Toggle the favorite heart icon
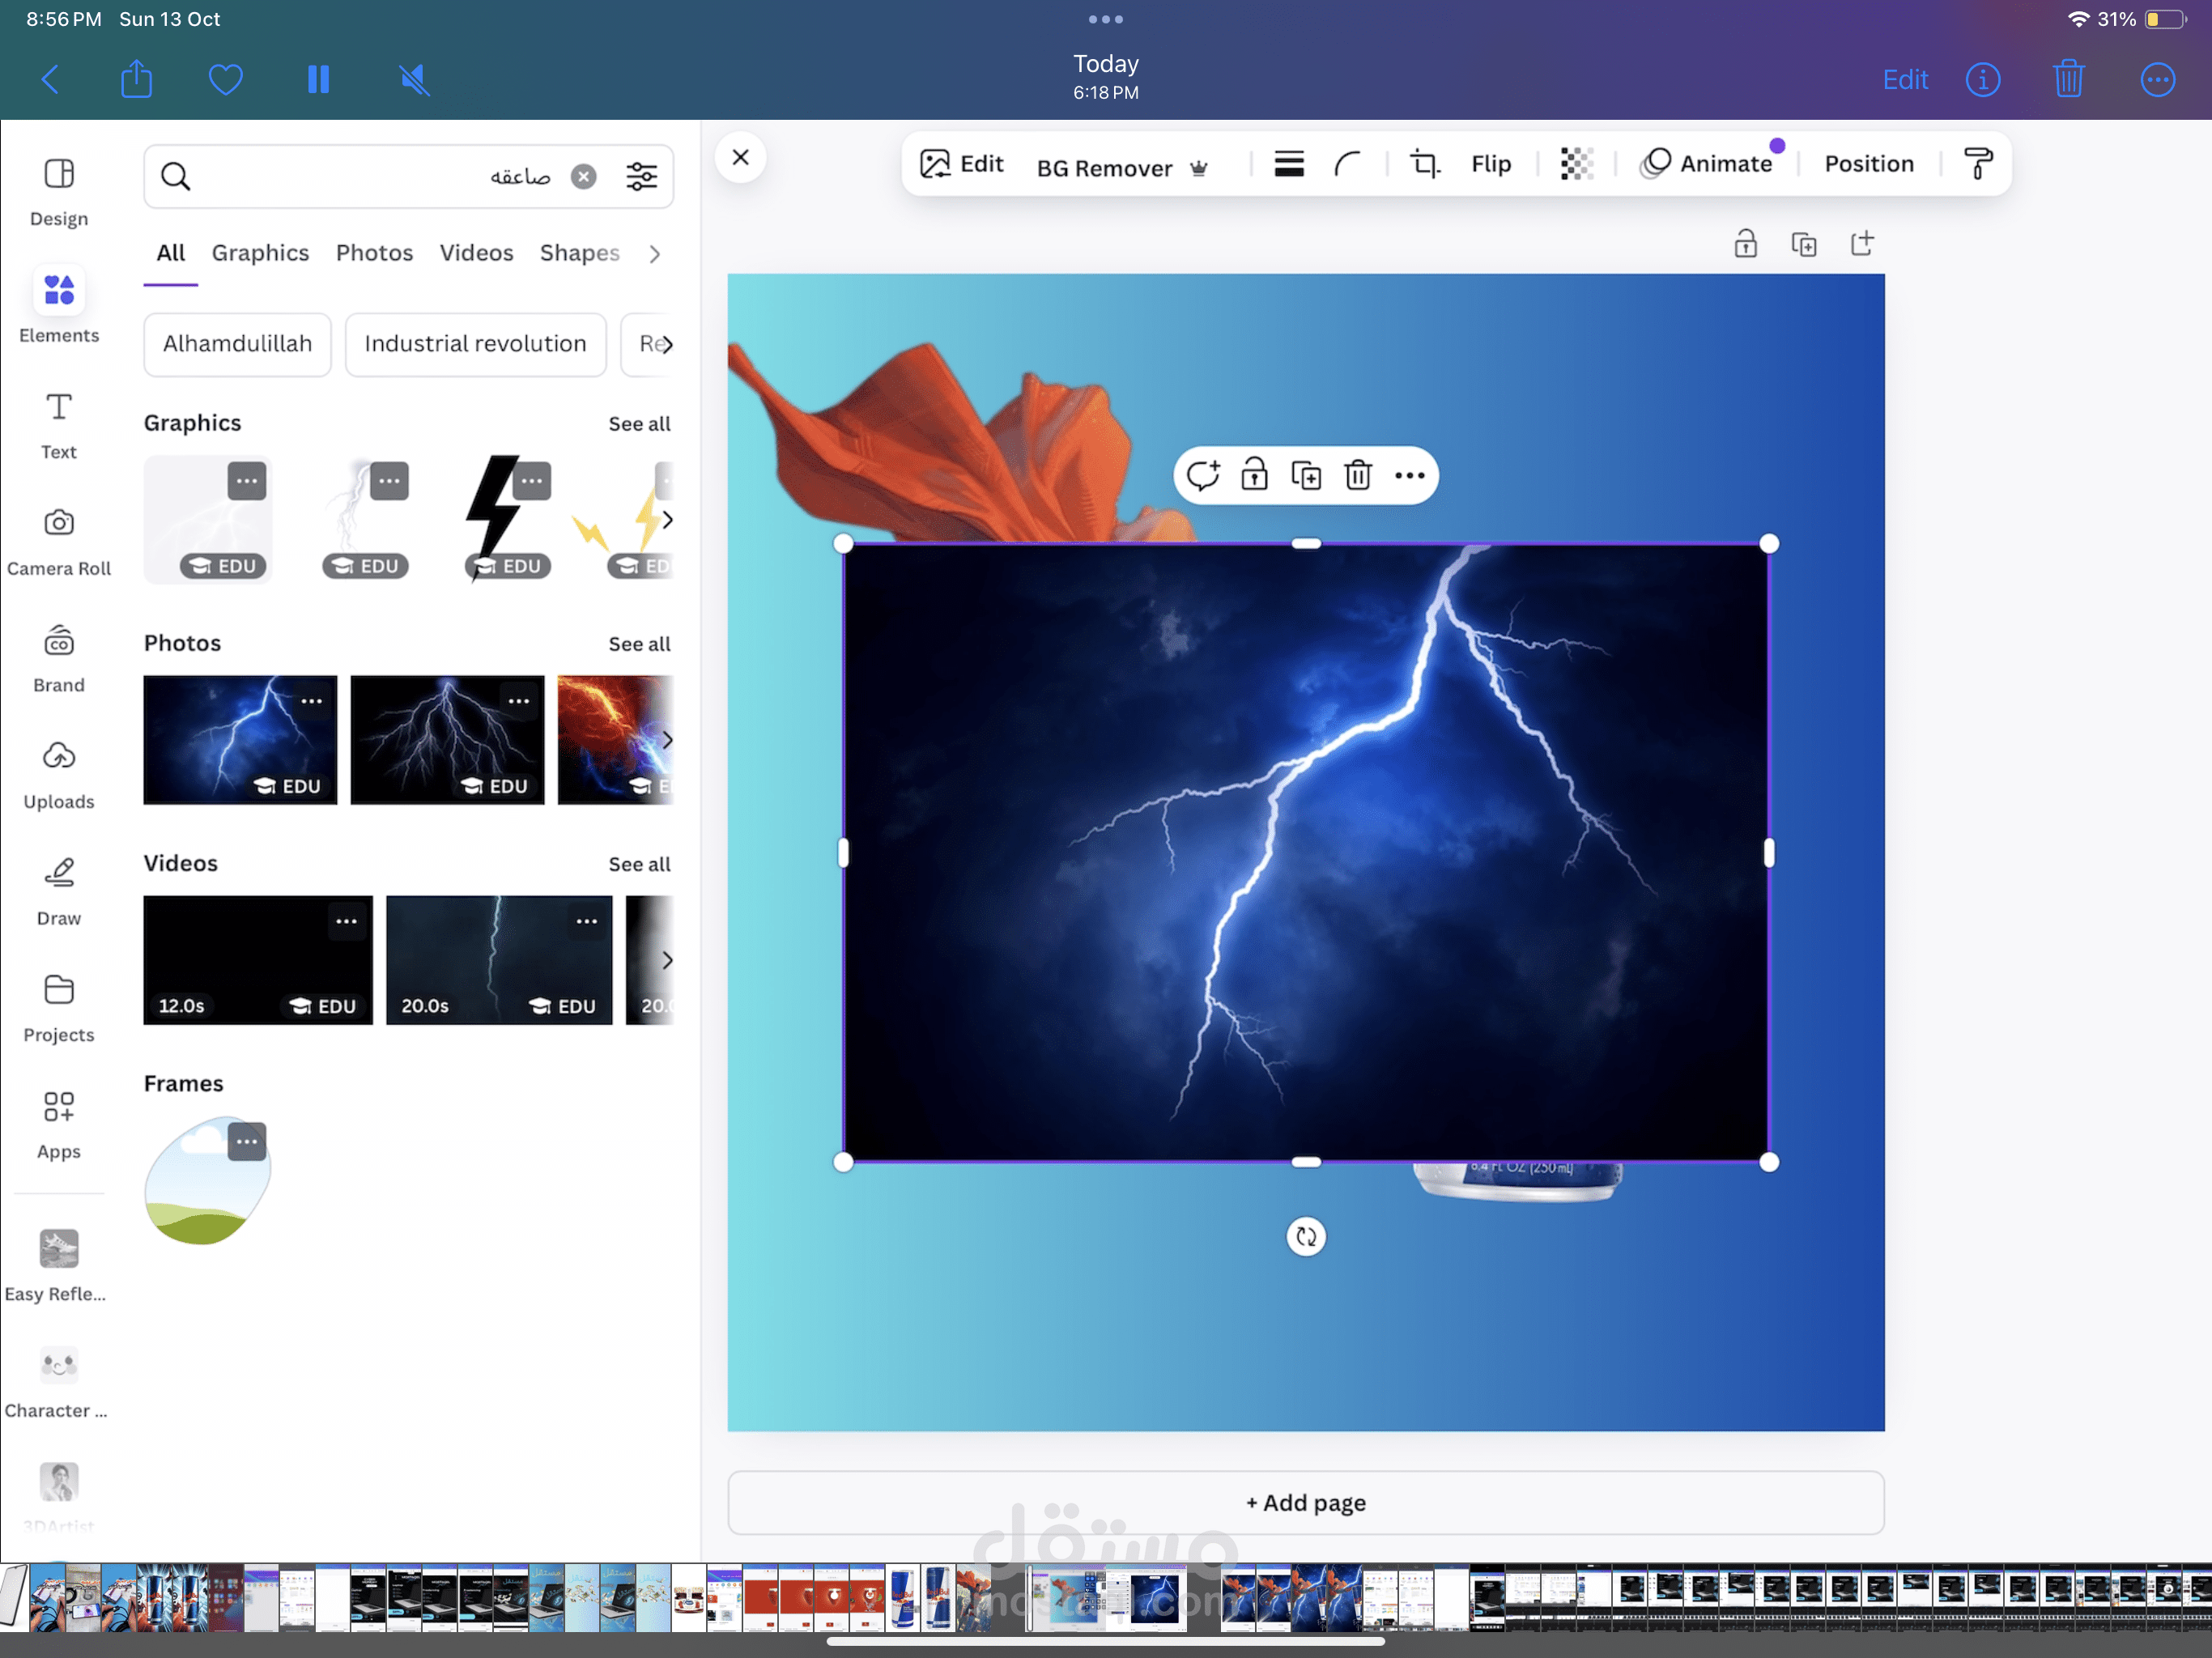The image size is (2212, 1658). (x=226, y=80)
